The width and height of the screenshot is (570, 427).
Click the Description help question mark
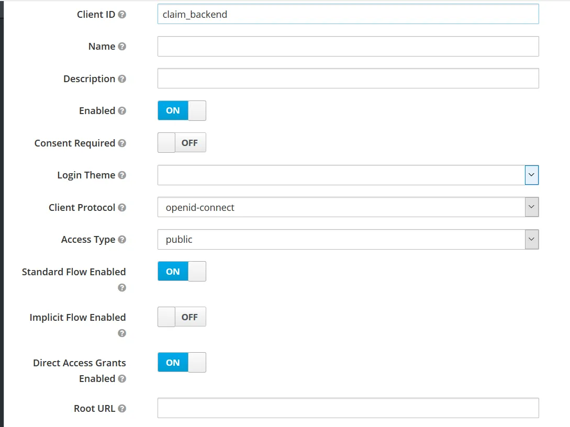coord(122,79)
